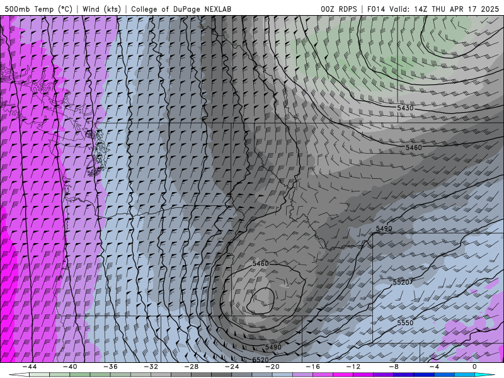Click the -40 colorbar value
Viewport: 504px width, 378px height.
coord(70,367)
